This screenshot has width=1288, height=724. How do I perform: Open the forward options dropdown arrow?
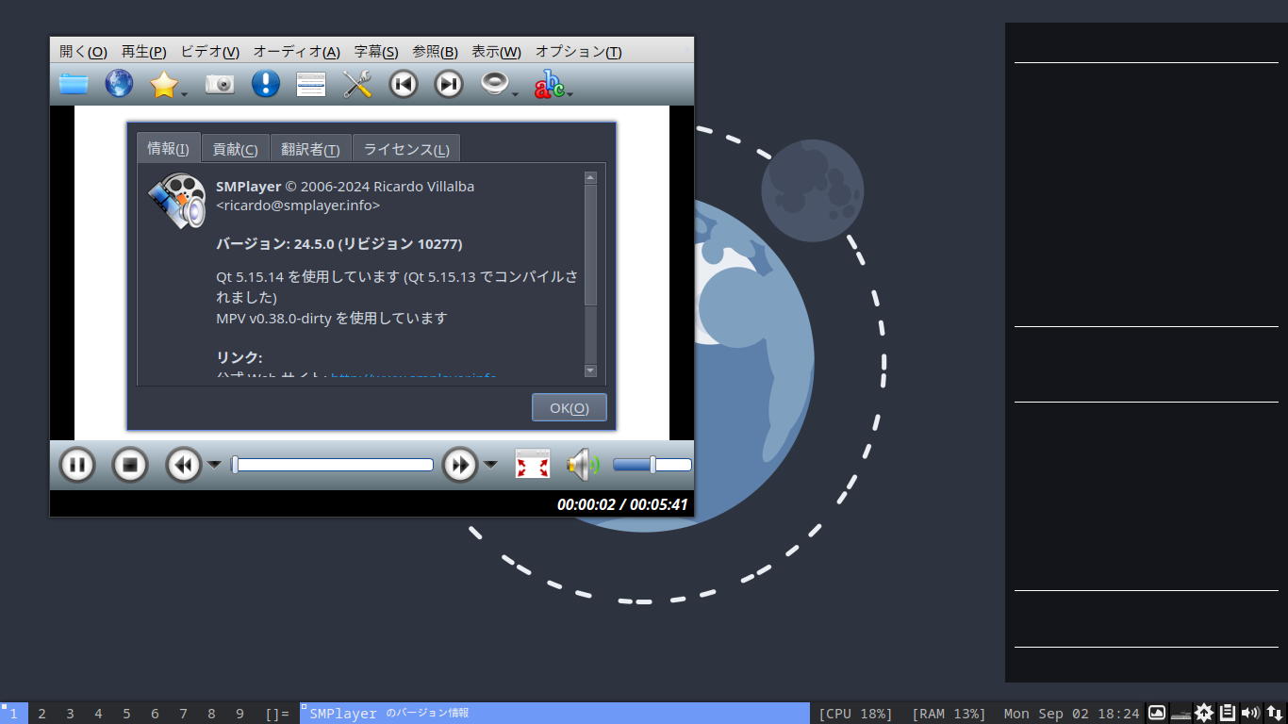(x=490, y=464)
